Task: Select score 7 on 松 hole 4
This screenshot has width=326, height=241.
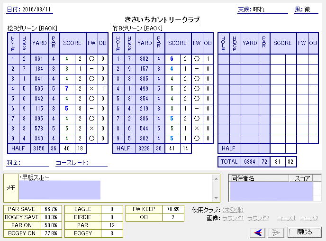Action: [67, 89]
